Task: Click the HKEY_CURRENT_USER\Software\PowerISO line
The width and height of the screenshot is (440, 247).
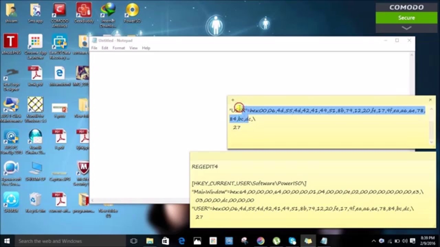Action: (249, 184)
